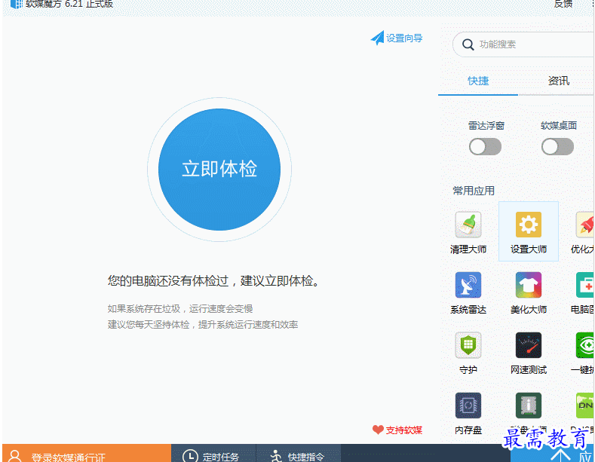This screenshot has width=595, height=462.
Task: Click the paper plane 设置向导 icon
Action: [377, 38]
